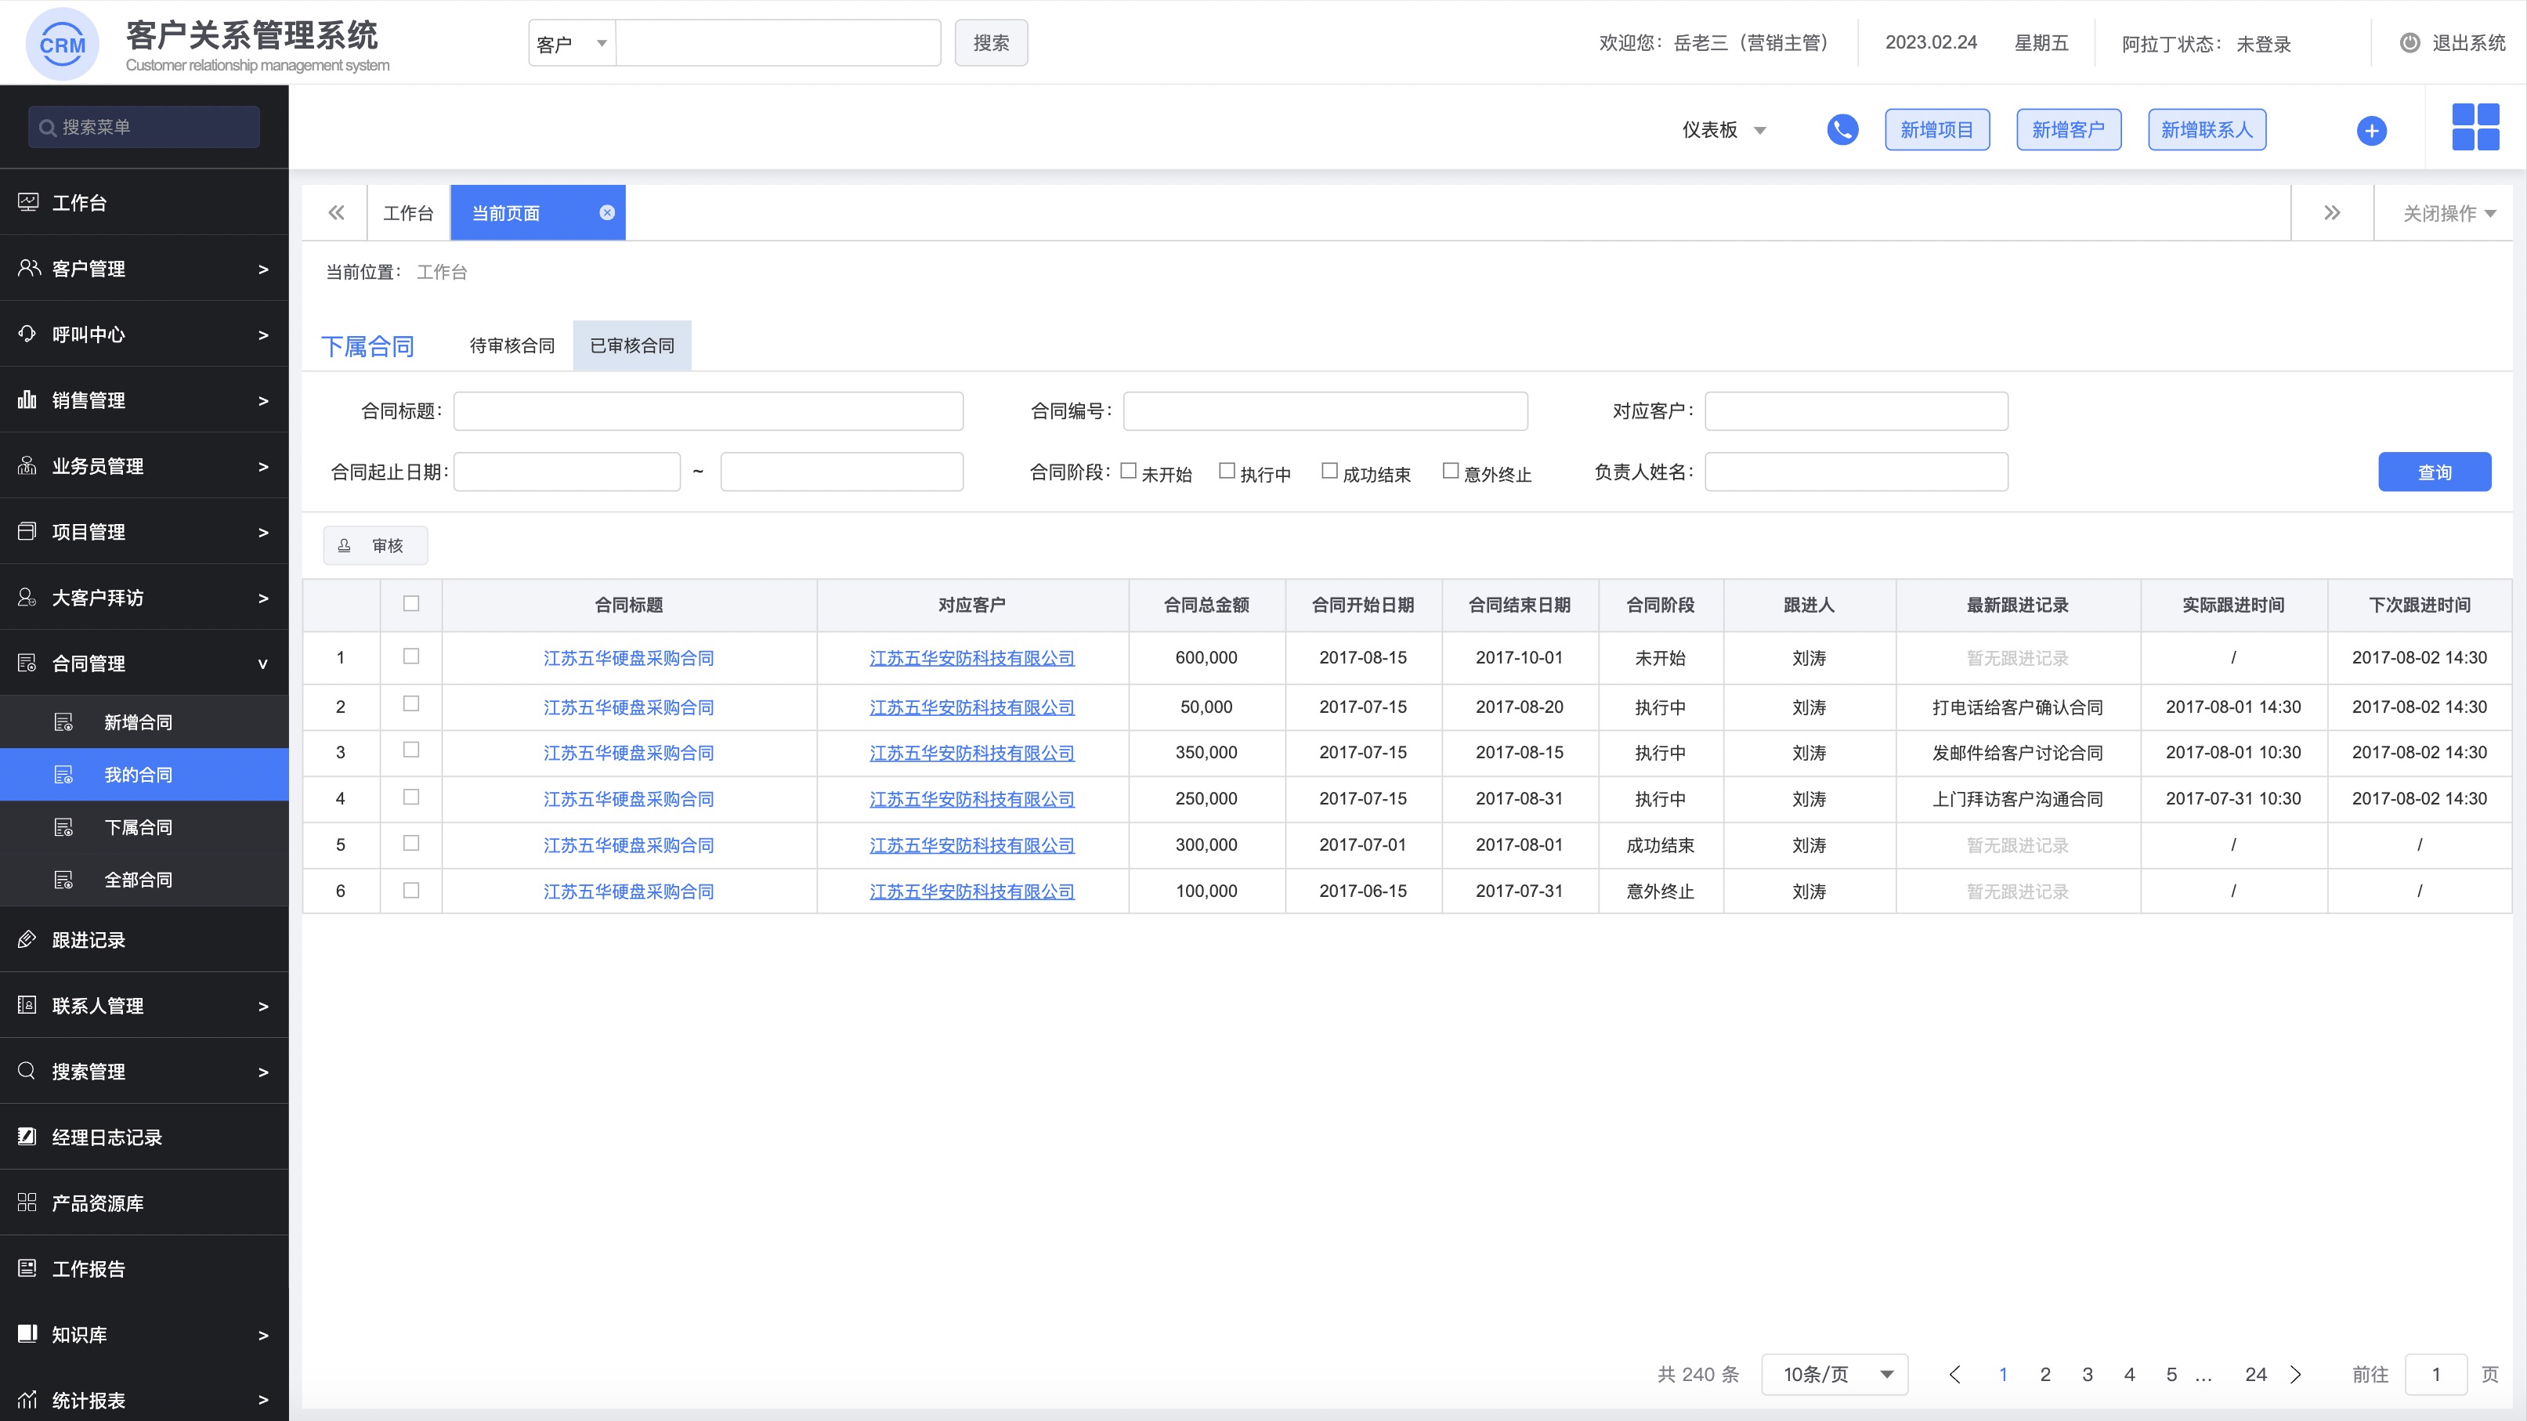The width and height of the screenshot is (2527, 1421).
Task: Click the 客户管理 people icon
Action: pyautogui.click(x=28, y=268)
